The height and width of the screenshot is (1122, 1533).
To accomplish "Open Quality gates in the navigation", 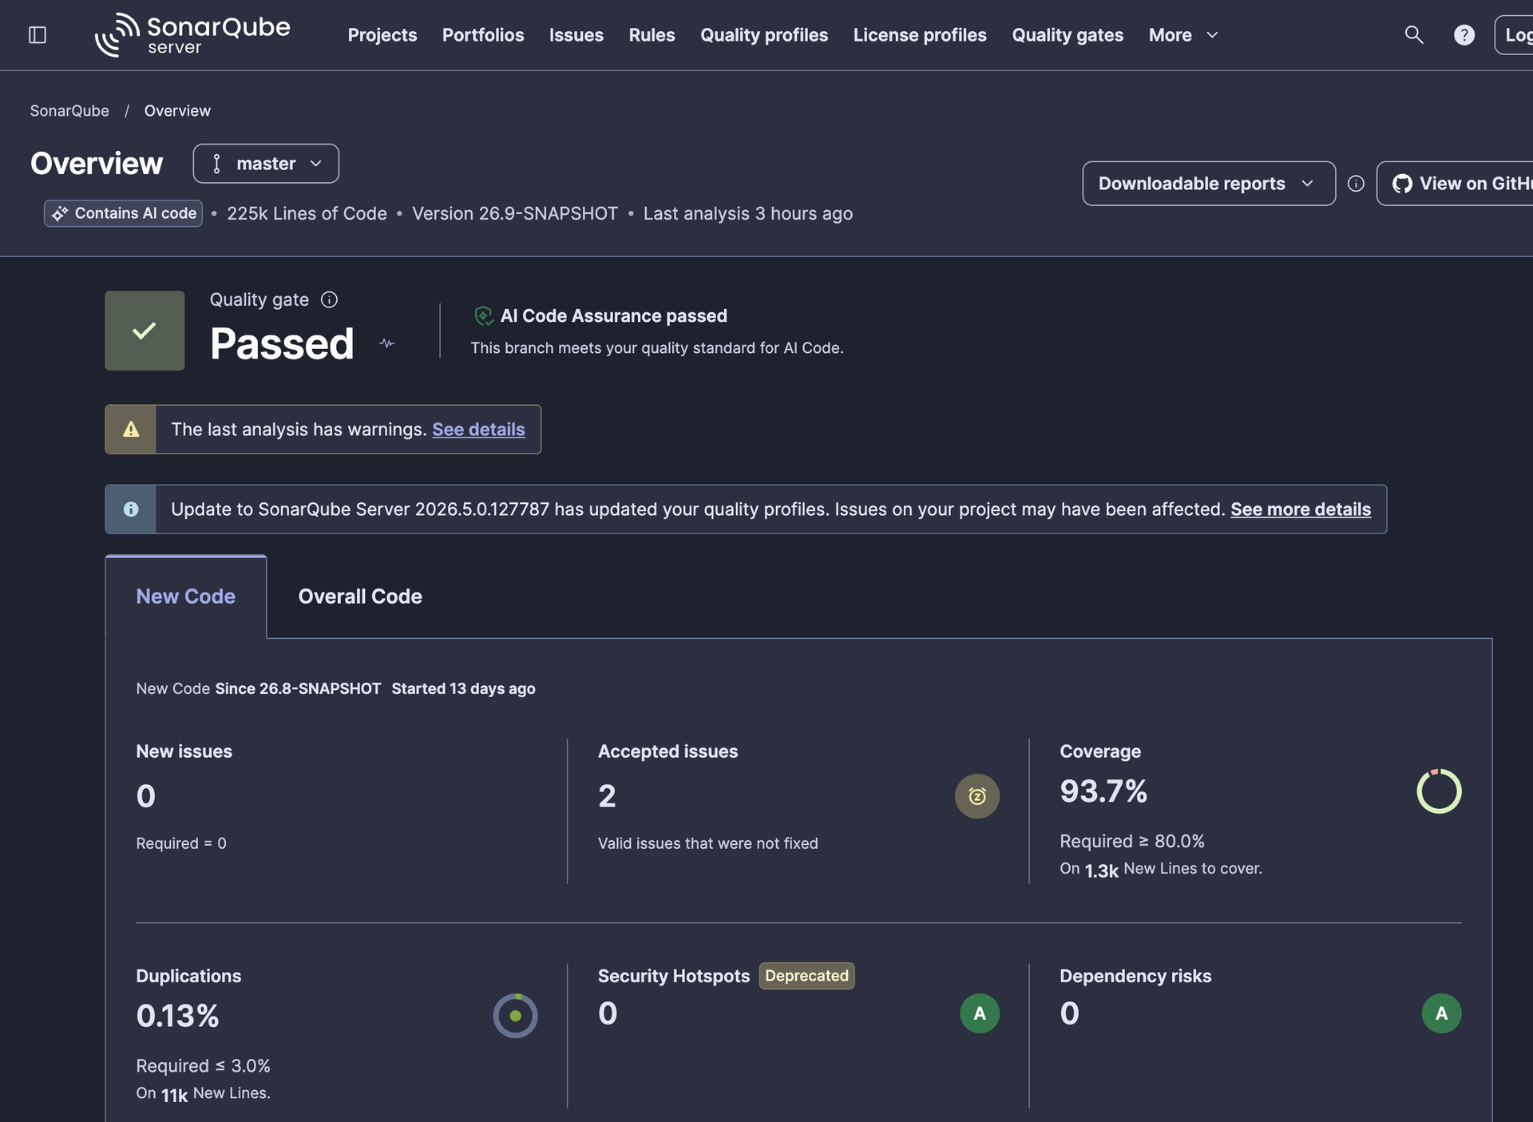I will (x=1068, y=35).
